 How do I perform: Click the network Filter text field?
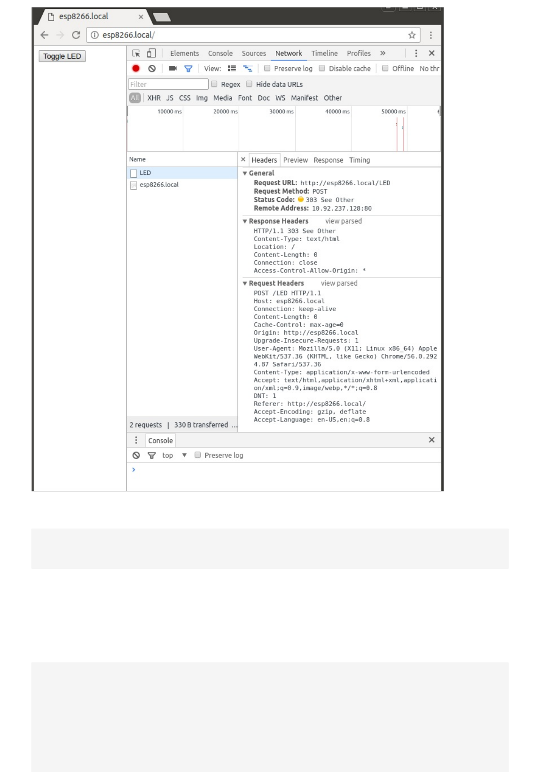click(168, 84)
